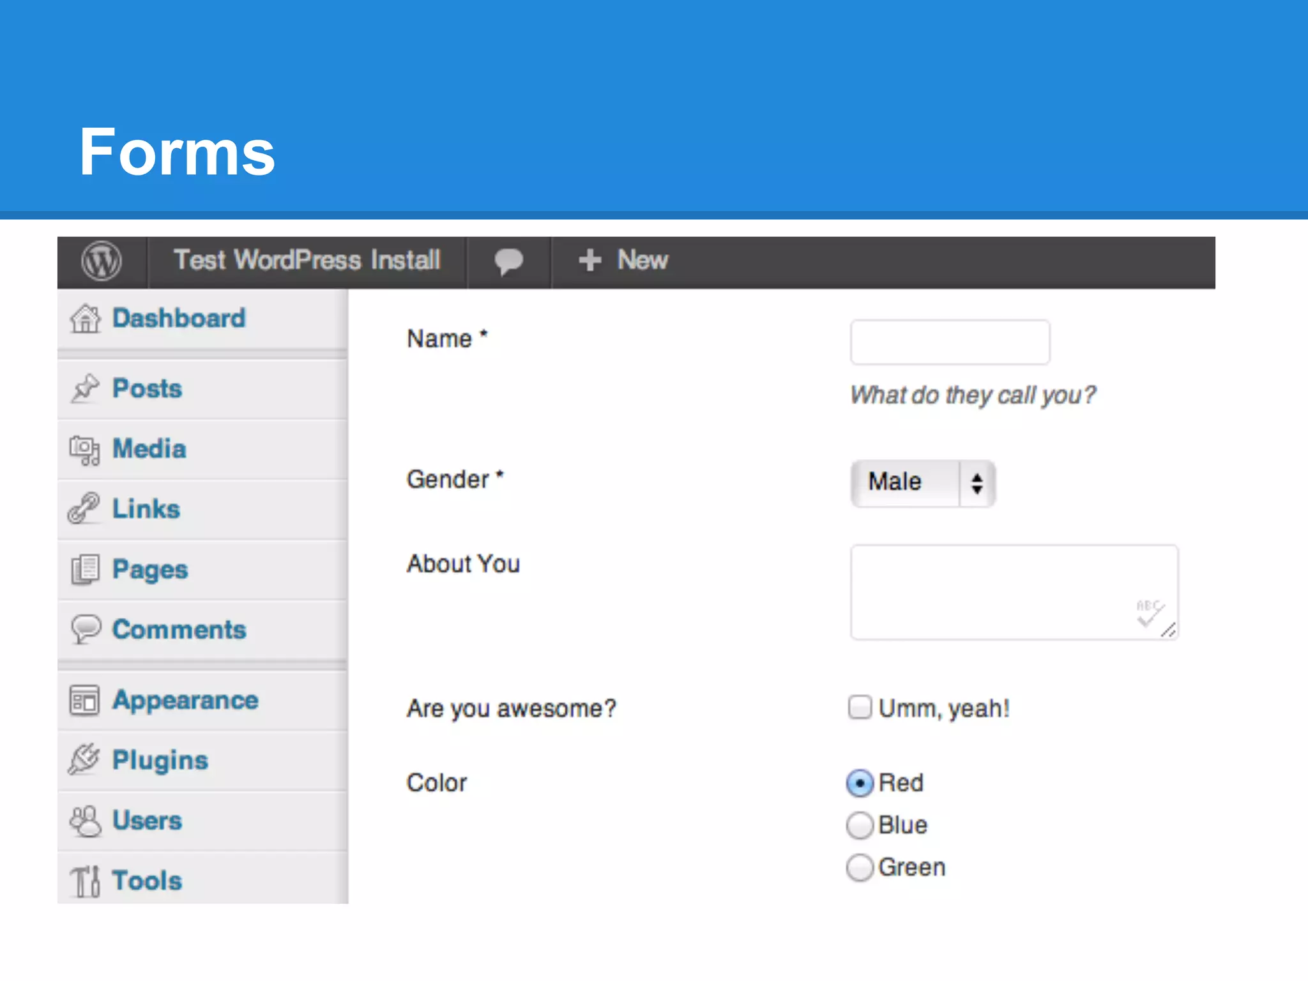Click the Posts pushpin icon
Image resolution: width=1308 pixels, height=981 pixels.
85,388
